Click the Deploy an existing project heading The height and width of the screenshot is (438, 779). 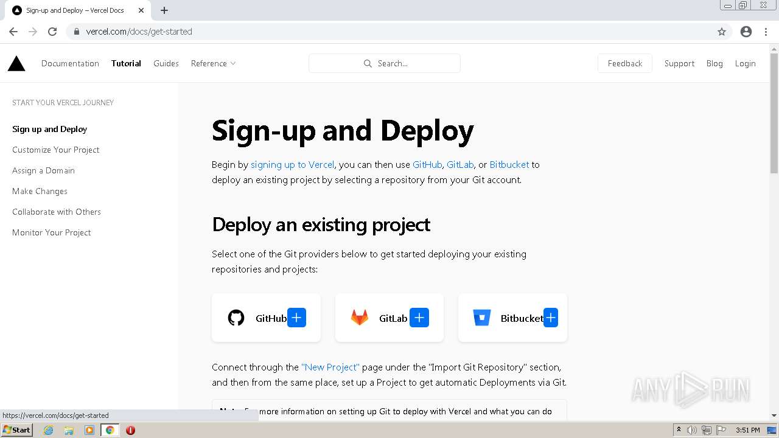coord(321,224)
